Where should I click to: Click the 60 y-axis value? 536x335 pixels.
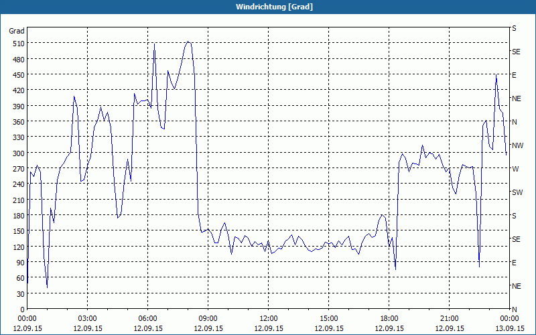[x=21, y=278]
